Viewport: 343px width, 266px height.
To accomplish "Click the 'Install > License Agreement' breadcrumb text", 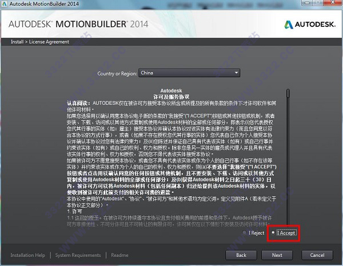I will (40, 42).
